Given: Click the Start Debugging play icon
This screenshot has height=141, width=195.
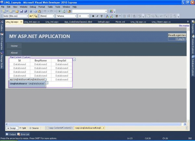Looking at the screenshot, I should click(x=59, y=11).
